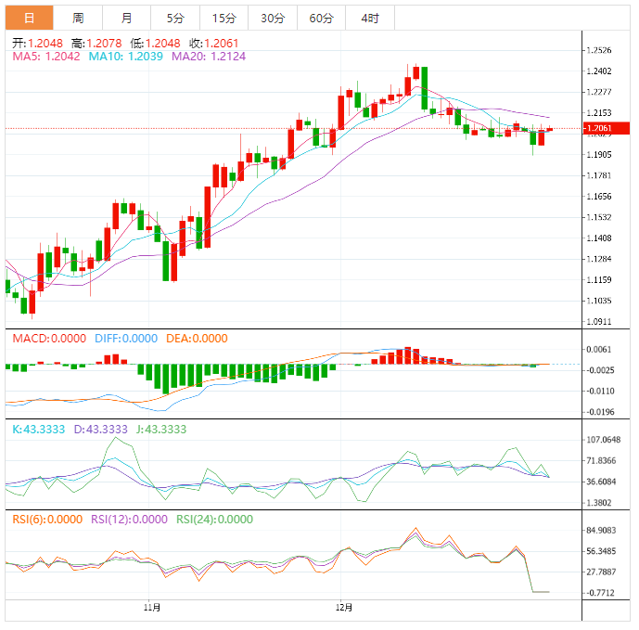Screen dimensions: 639x630
Task: Click the RSI(24) legend label
Action: [x=214, y=520]
